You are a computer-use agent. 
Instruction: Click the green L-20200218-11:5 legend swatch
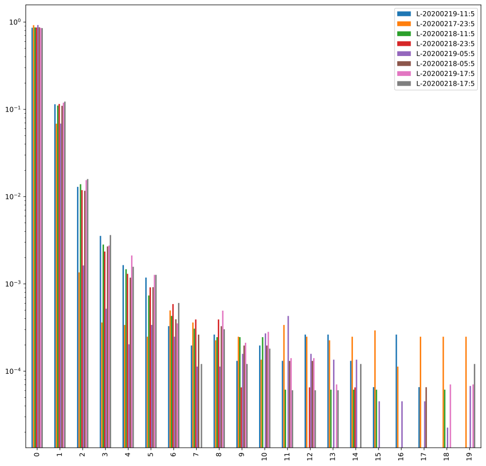tap(404, 34)
